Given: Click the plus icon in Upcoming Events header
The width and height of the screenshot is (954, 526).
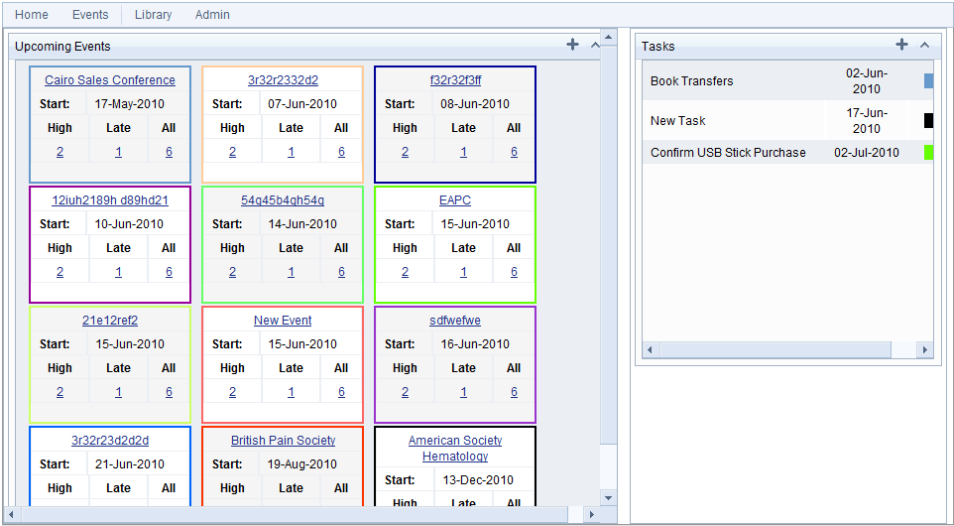Looking at the screenshot, I should tap(572, 45).
